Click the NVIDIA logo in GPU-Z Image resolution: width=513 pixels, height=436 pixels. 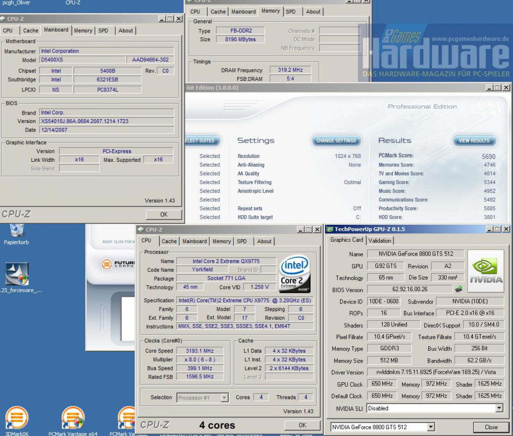[485, 270]
